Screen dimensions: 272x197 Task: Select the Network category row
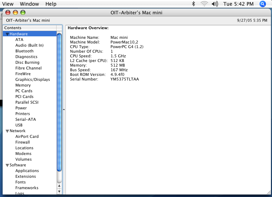pos(30,131)
